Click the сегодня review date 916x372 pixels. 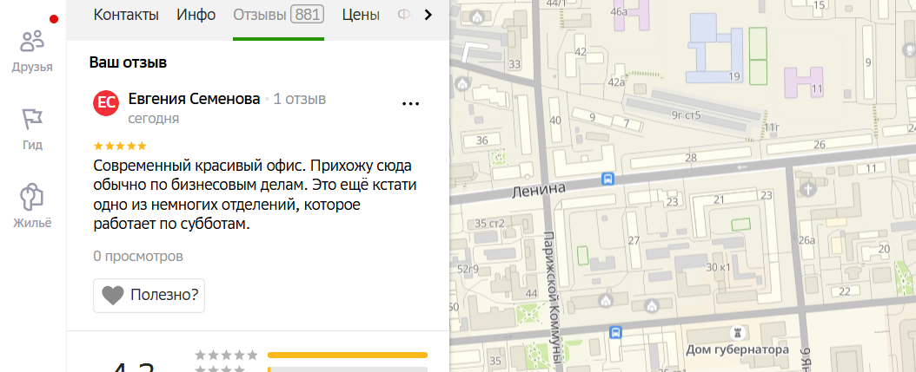click(154, 119)
